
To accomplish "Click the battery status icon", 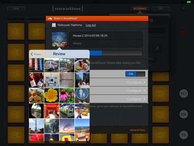I will [x=189, y=2].
